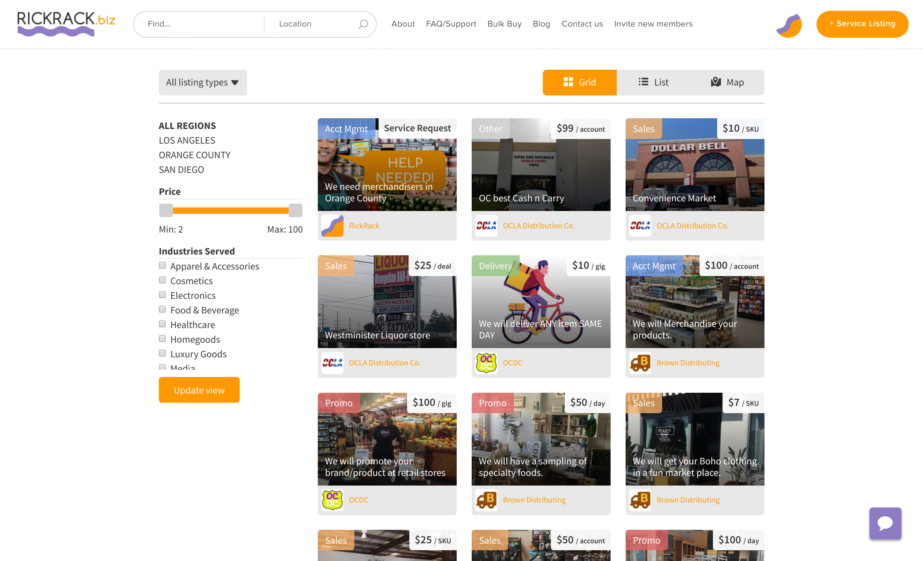Open the chat bubble widget
923x561 pixels.
pos(885,523)
